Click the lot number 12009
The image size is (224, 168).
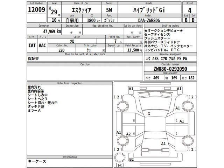click(x=36, y=10)
